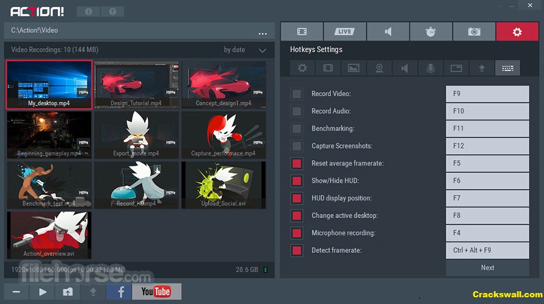Screen dimensions: 544x304
Task: Click the info icon next to Action! logo
Action: [89, 12]
